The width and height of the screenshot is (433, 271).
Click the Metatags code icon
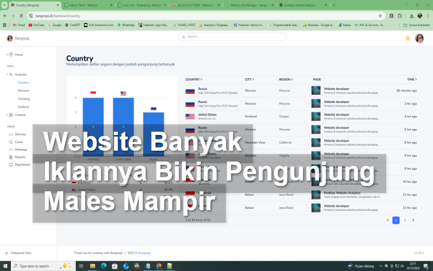coord(11,149)
